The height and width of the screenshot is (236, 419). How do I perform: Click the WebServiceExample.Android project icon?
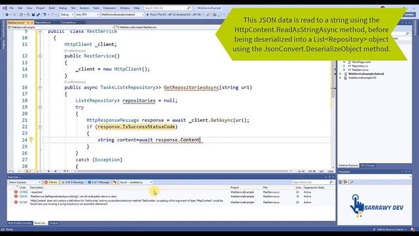346,74
